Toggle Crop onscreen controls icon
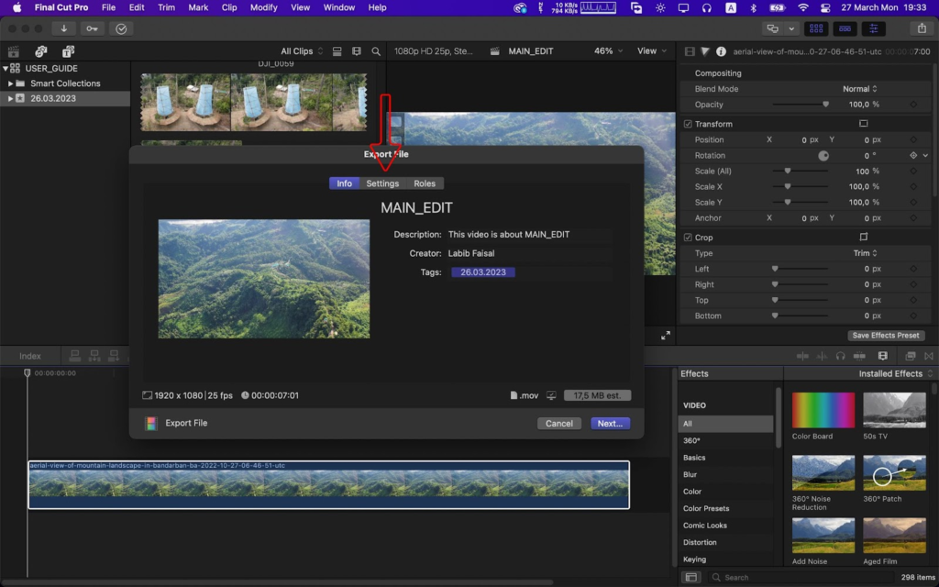Image resolution: width=939 pixels, height=587 pixels. point(863,237)
